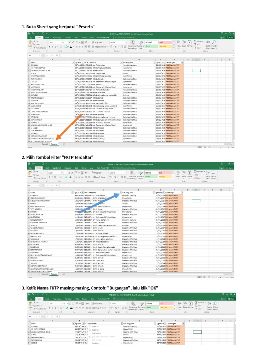The image size is (259, 345).
Task: Open the File tab in step 3 screenshot
Action: (x=31, y=299)
